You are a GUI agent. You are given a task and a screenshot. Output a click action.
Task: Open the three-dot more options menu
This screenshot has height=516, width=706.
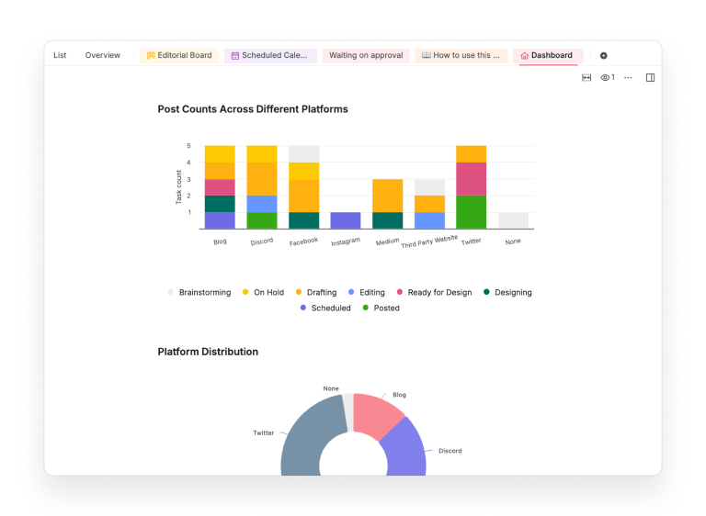click(x=628, y=77)
